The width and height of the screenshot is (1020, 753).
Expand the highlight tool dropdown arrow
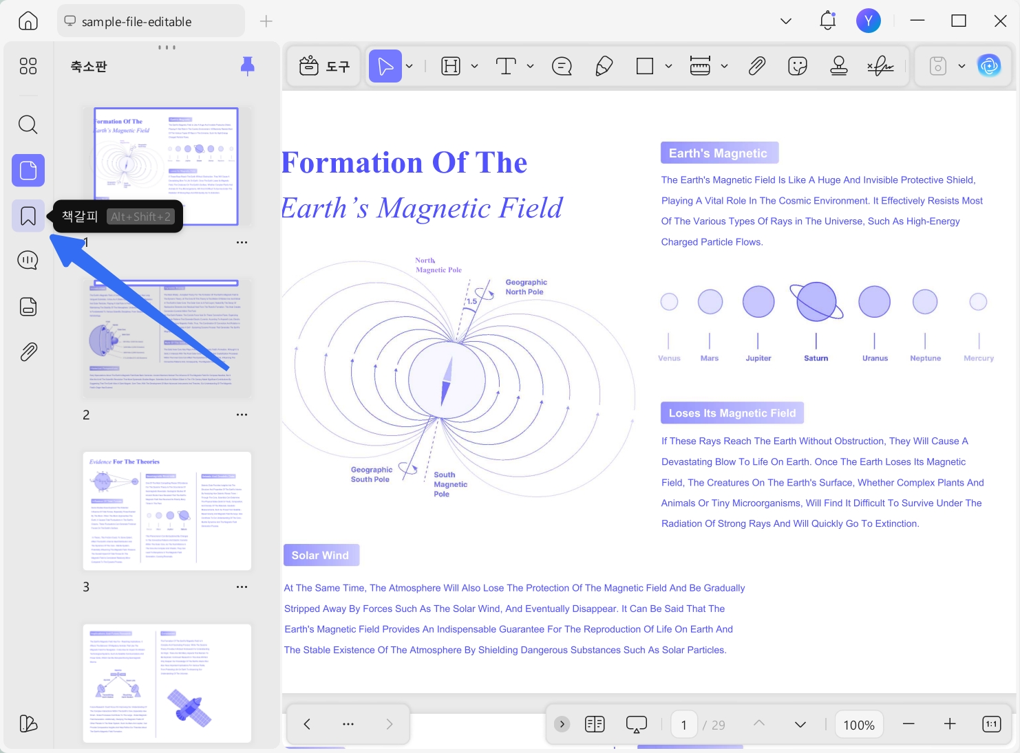click(474, 66)
